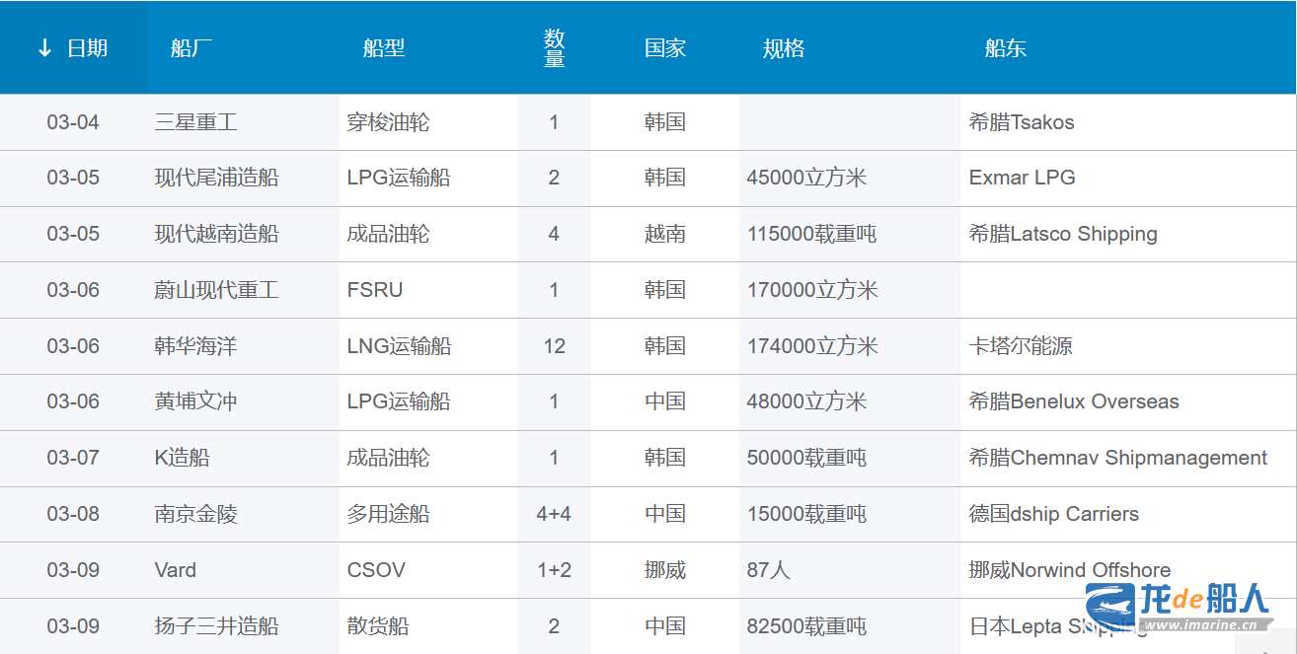This screenshot has width=1297, height=654.
Task: Click spec 45000立方米
Action: pos(807,178)
